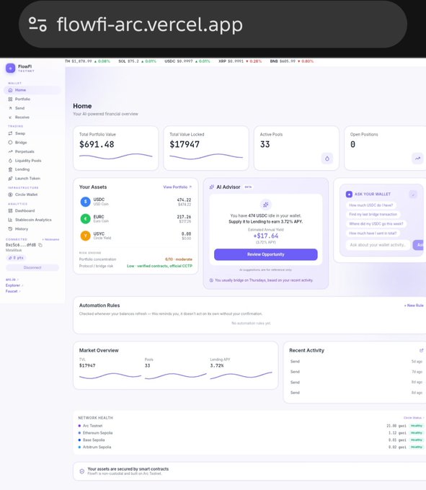
Task: Click the Arc Testnet network row
Action: (251, 426)
